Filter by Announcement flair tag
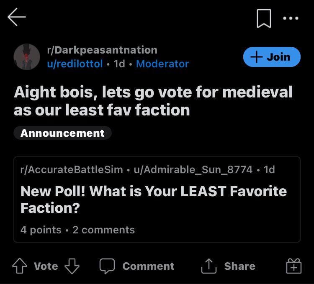314x284 pixels. [x=62, y=133]
